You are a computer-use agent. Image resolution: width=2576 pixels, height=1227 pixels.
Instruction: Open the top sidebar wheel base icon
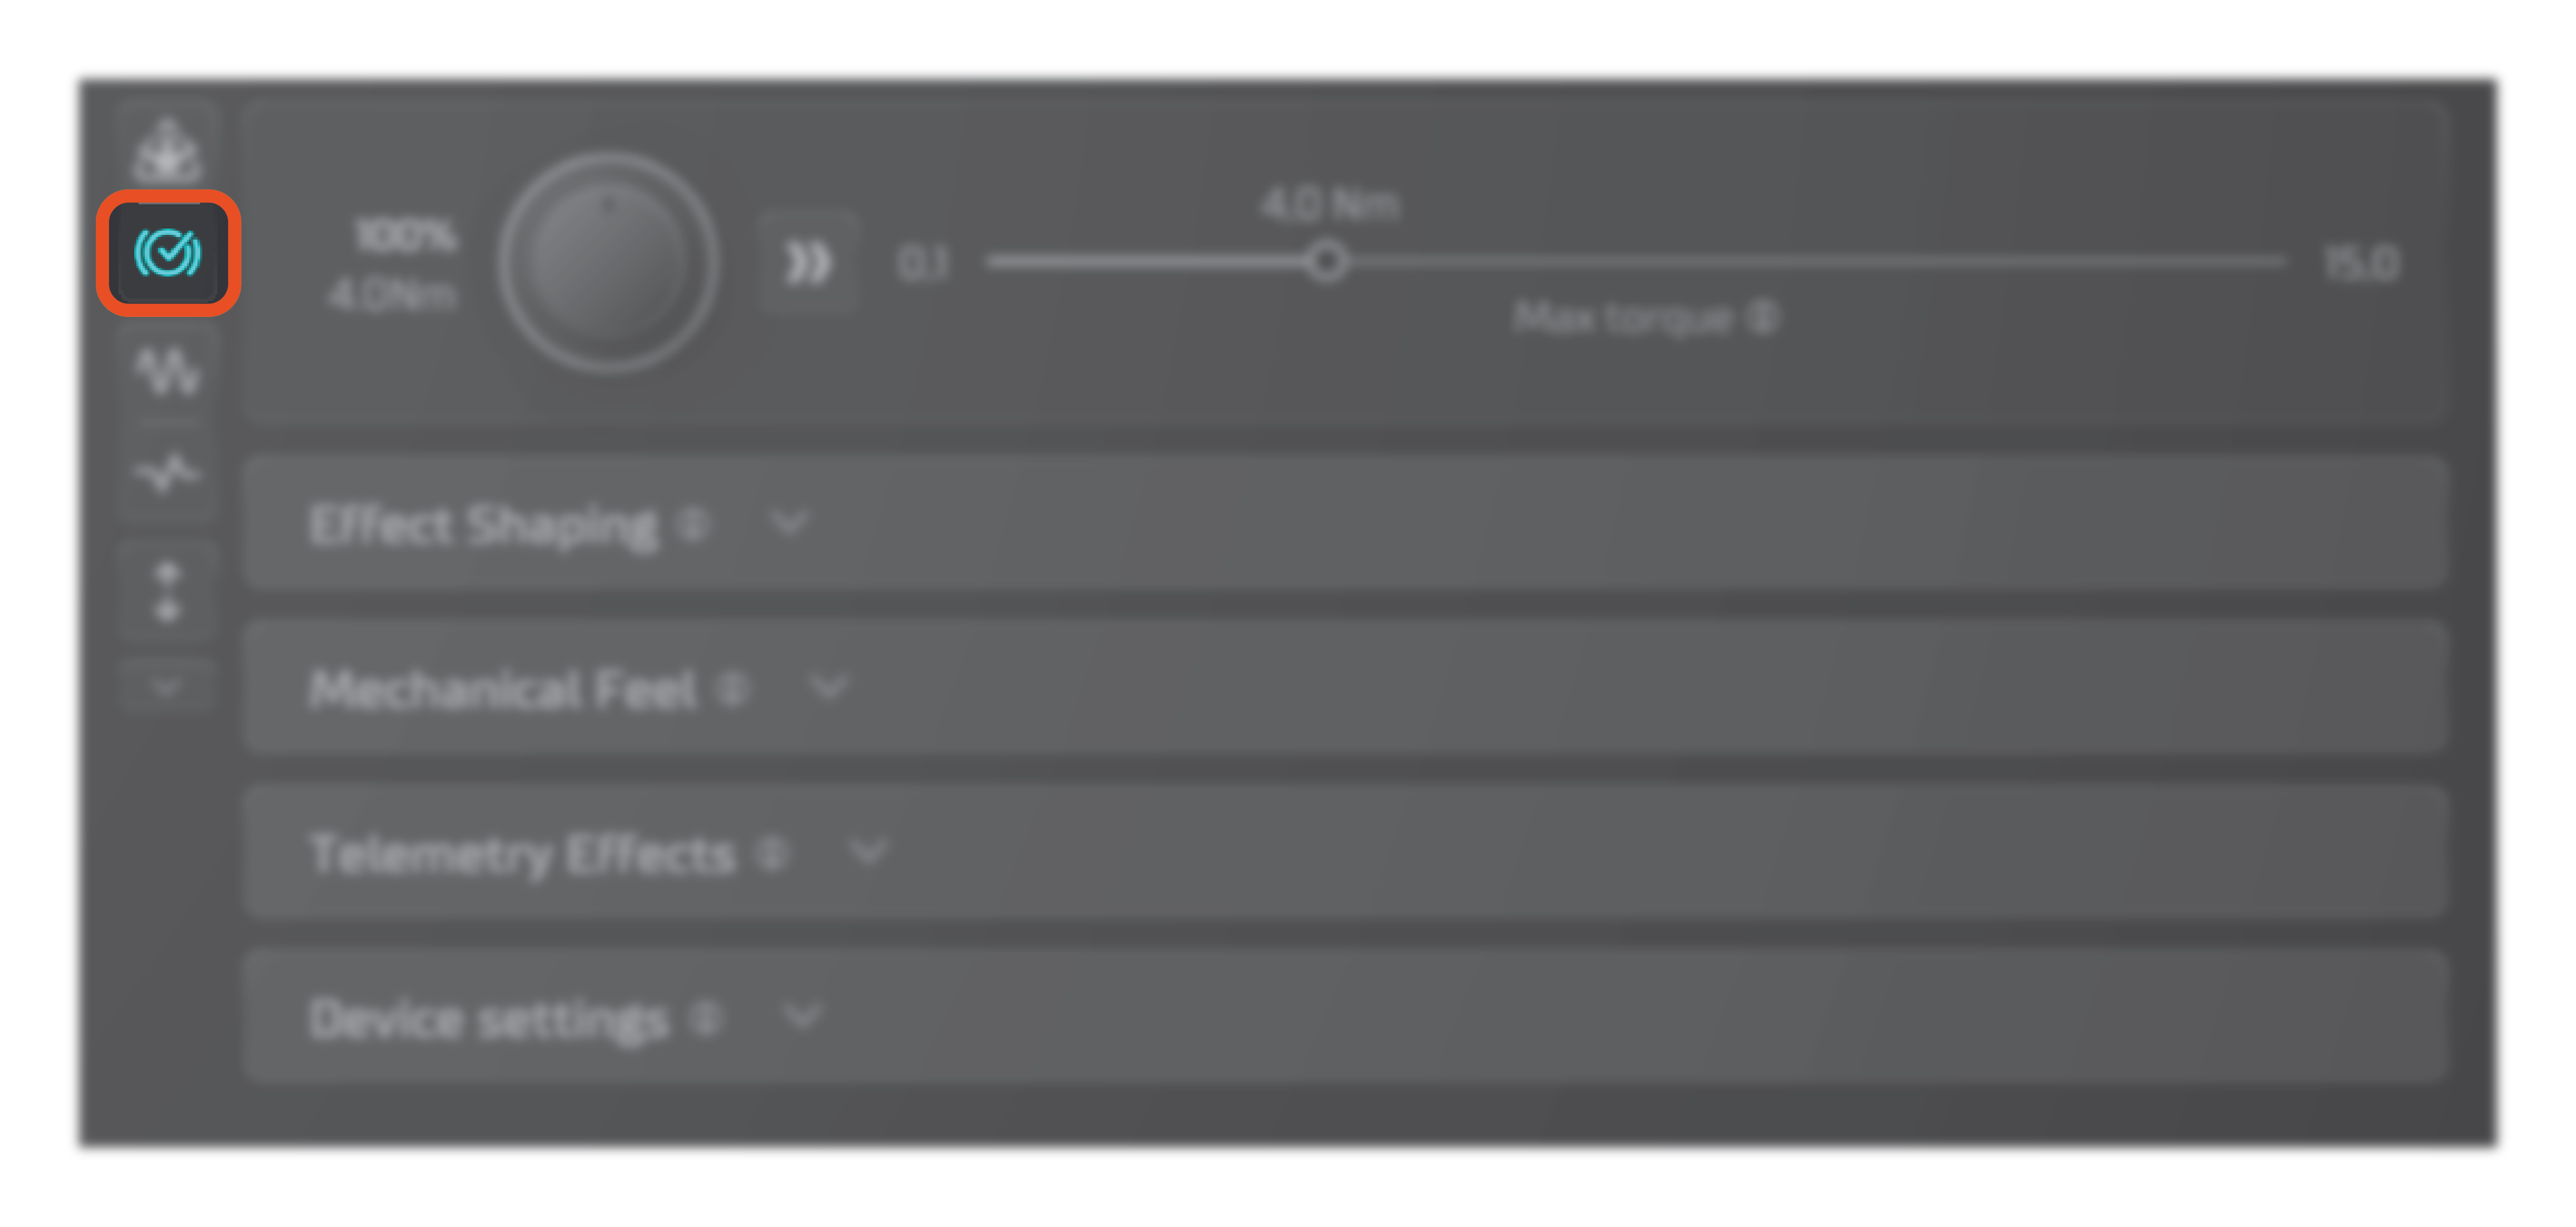pyautogui.click(x=167, y=150)
